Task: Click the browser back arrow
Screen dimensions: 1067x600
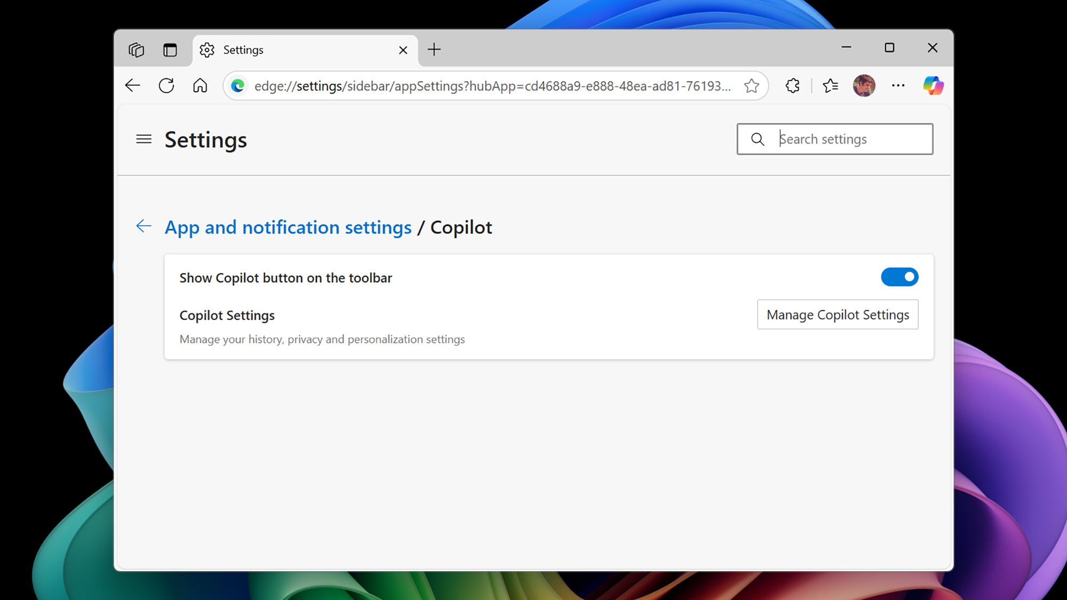Action: pos(132,85)
